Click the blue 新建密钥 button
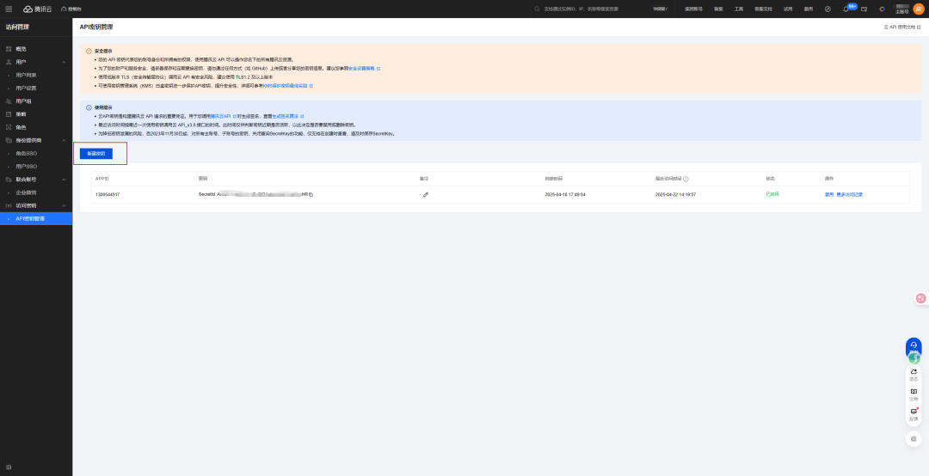 [x=96, y=154]
